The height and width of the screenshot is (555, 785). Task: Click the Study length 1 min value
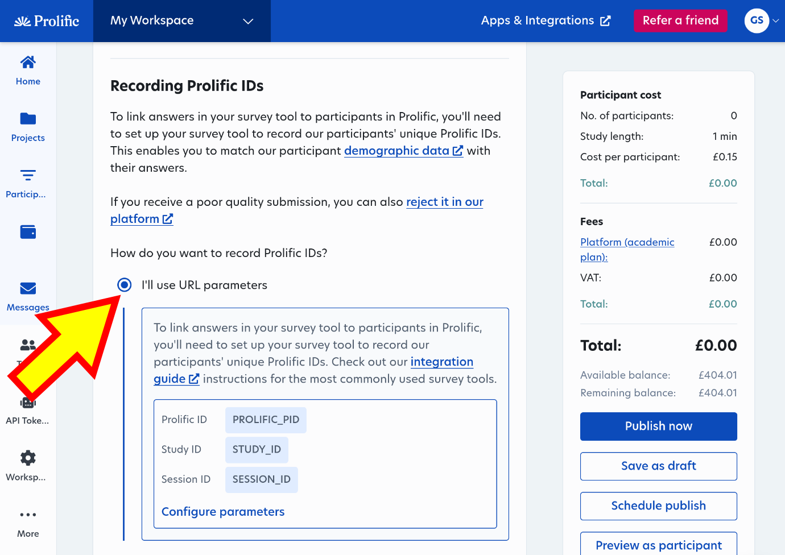coord(725,136)
